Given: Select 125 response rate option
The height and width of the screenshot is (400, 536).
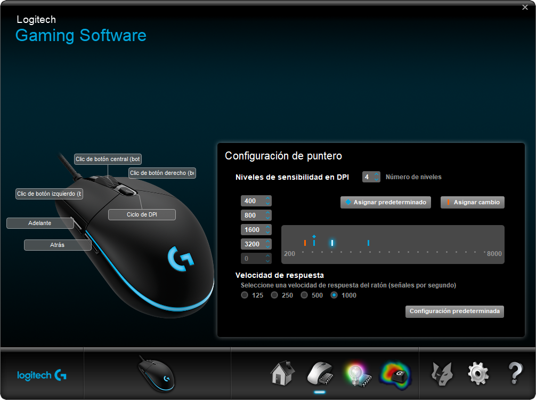Looking at the screenshot, I should click(x=245, y=295).
